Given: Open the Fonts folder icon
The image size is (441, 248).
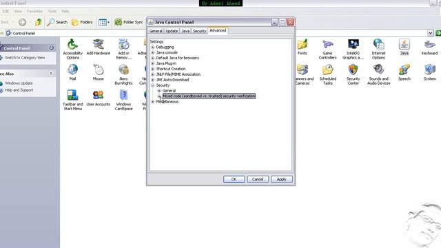Looking at the screenshot, I should coord(302,47).
